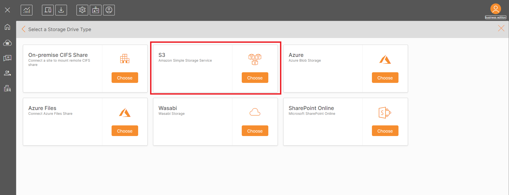Open the buildings sidebar icon
Viewport: 509px width, 195px height.
coord(7,88)
